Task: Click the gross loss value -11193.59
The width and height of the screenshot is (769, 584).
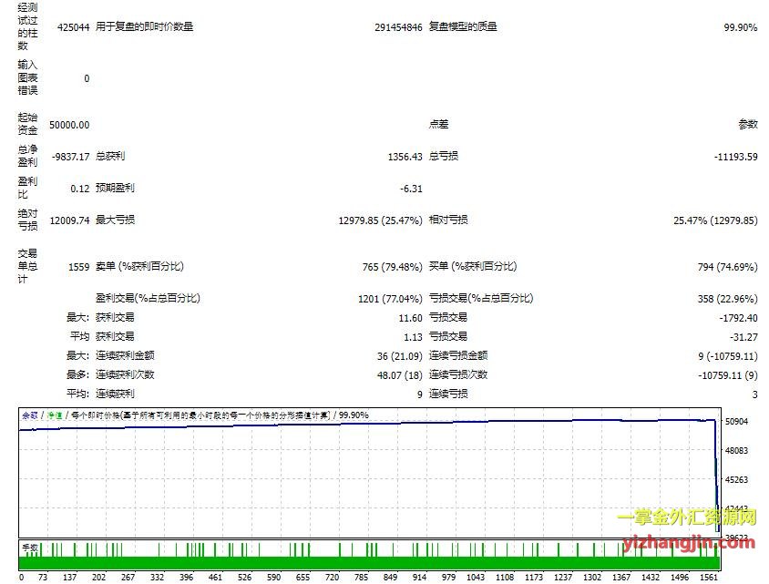Action: coord(735,157)
